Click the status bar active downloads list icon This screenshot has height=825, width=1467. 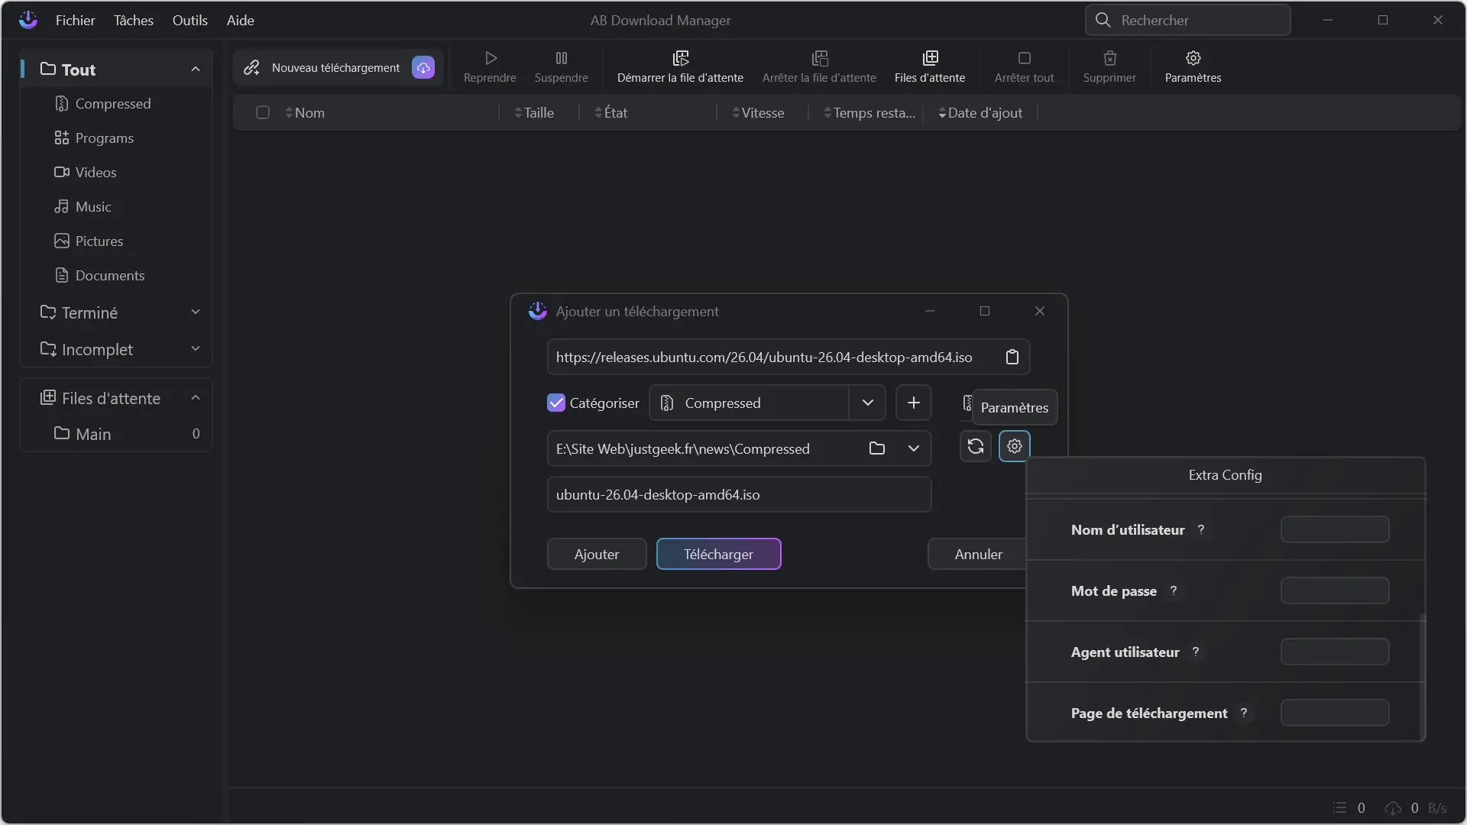click(x=1340, y=808)
